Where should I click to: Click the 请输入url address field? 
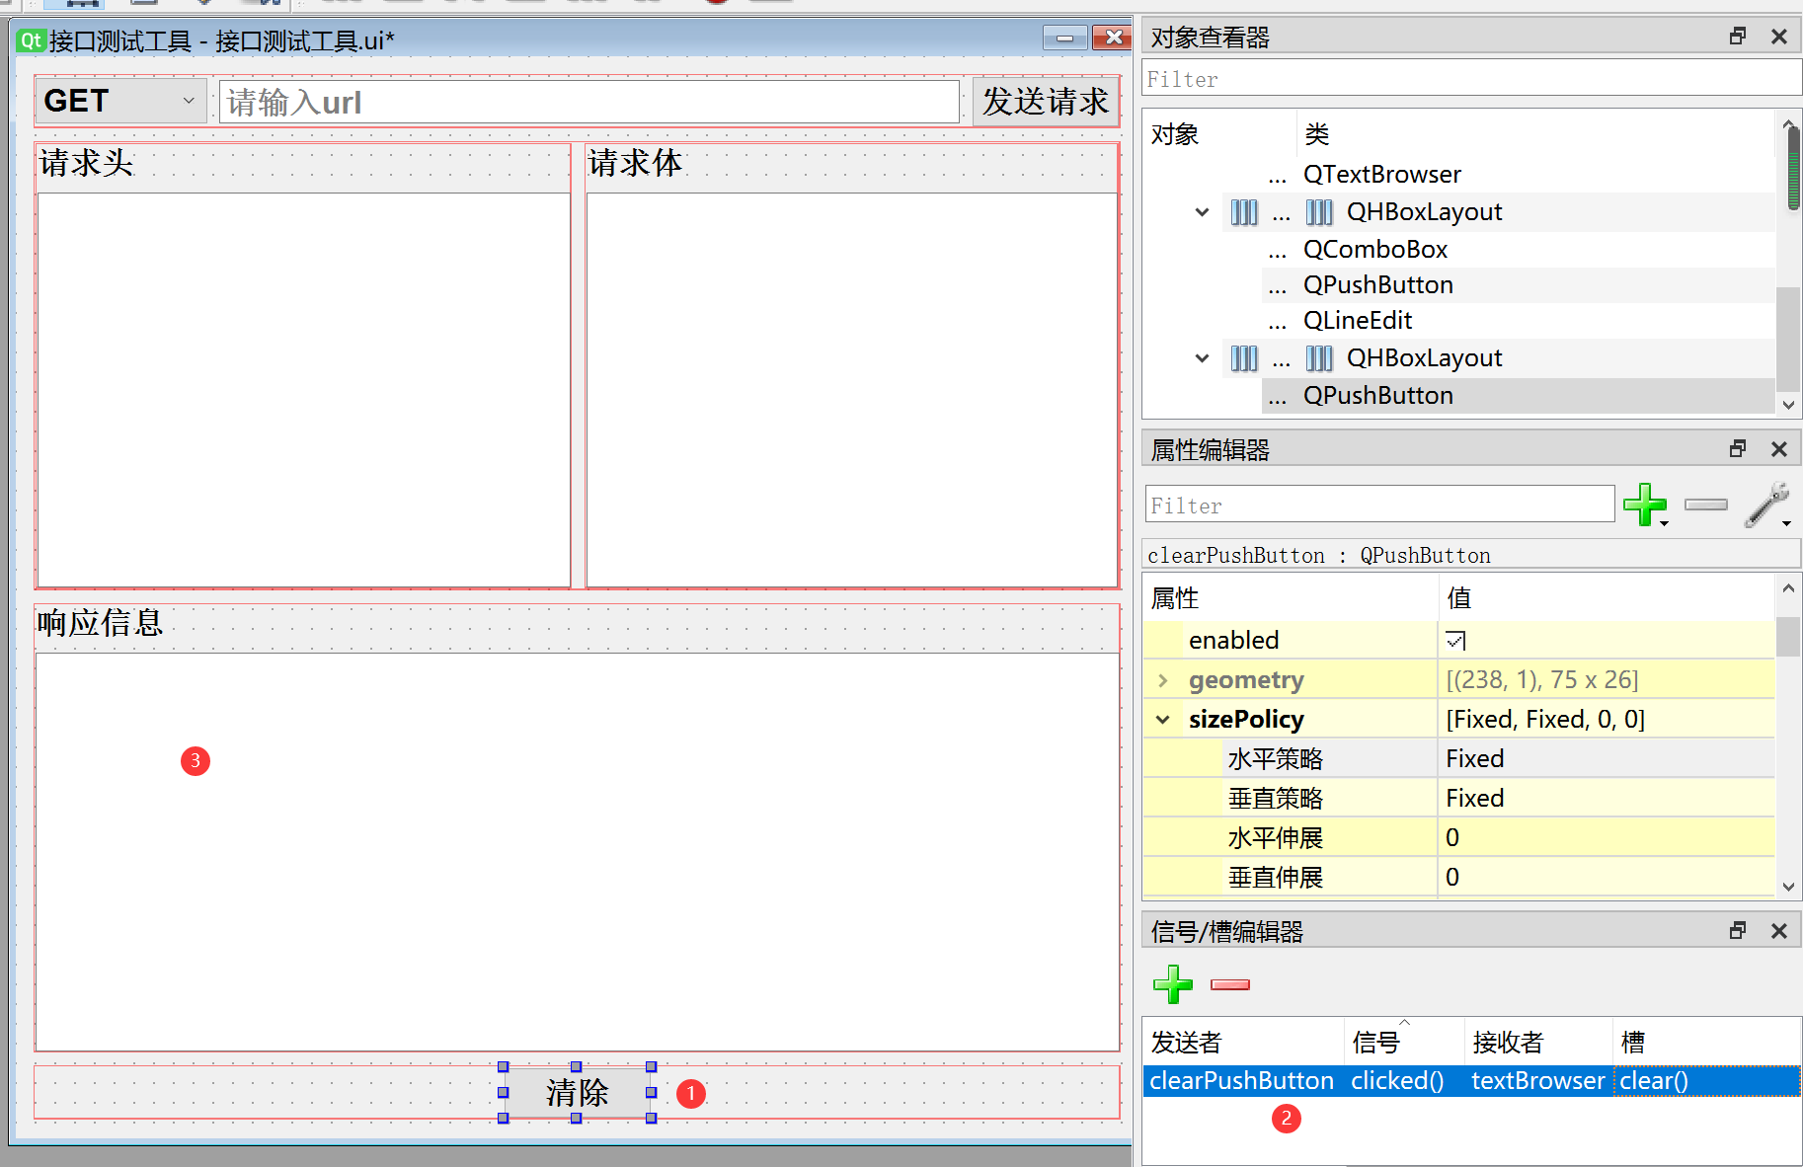(589, 102)
